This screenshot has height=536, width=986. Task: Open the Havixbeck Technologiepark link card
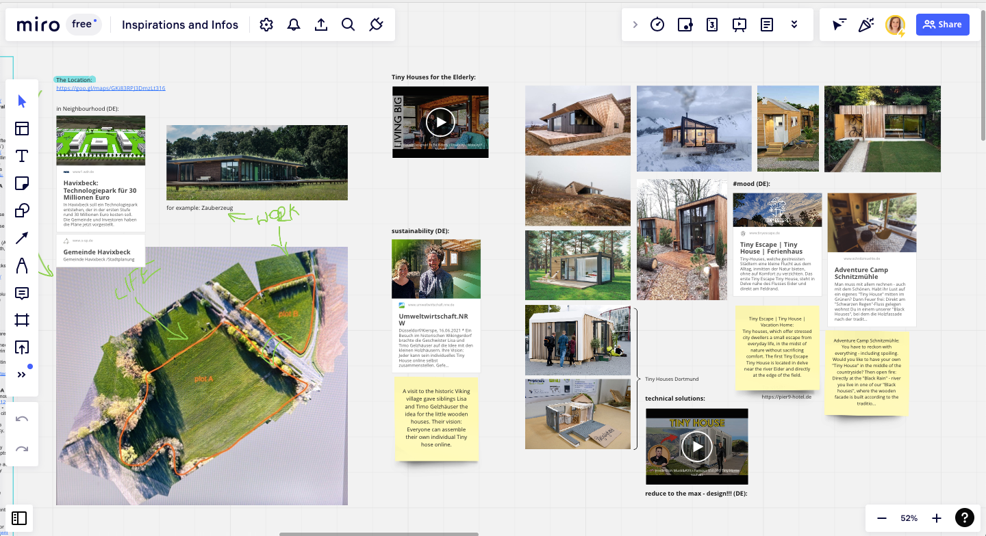pyautogui.click(x=101, y=174)
